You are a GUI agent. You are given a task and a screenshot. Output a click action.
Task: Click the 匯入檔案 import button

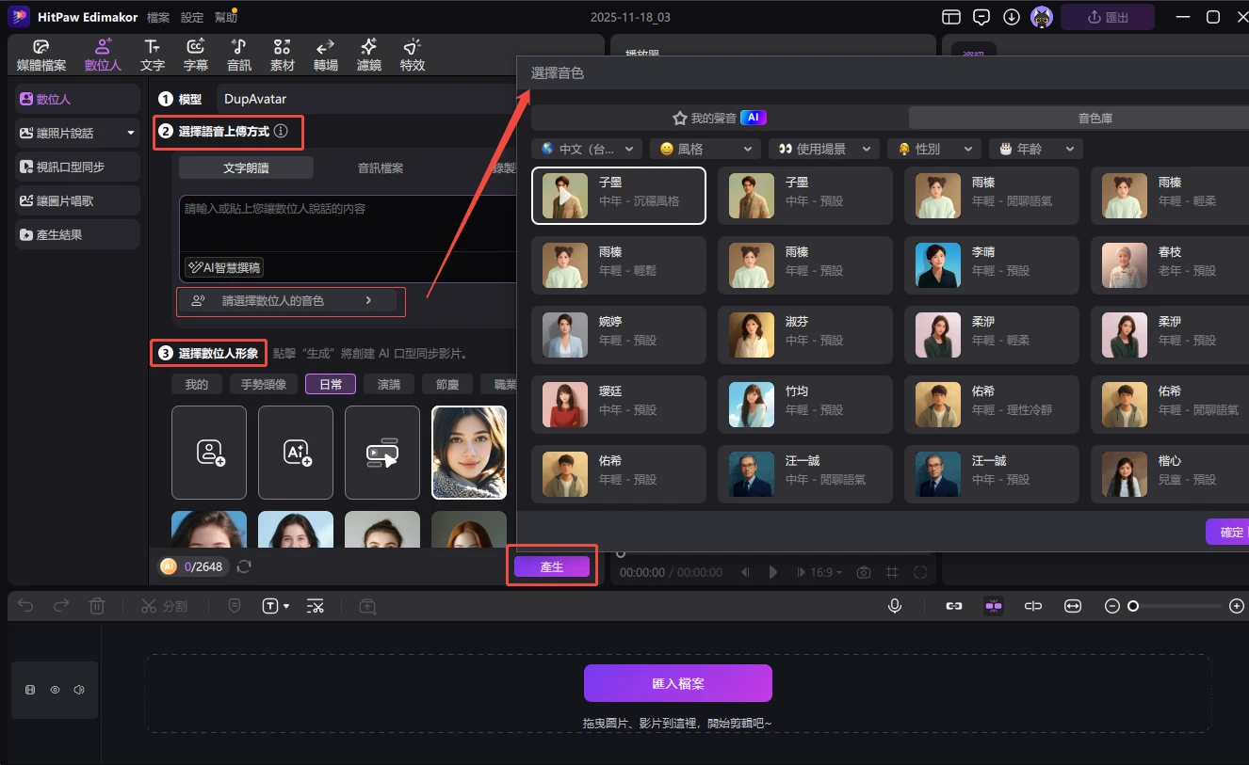point(677,683)
